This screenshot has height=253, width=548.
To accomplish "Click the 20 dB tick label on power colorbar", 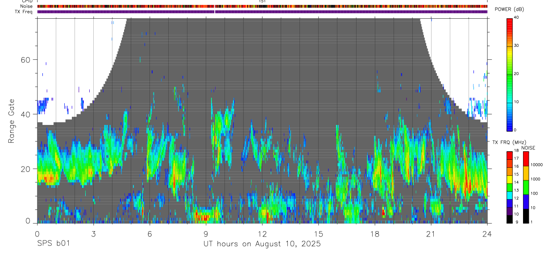I will (517, 74).
